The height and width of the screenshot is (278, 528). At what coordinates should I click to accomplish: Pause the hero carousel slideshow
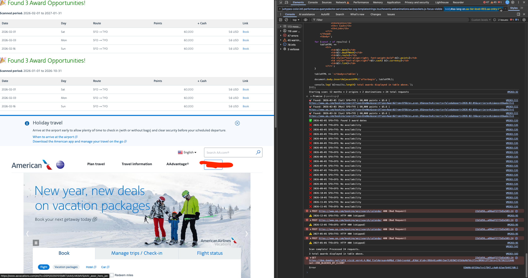[x=36, y=243]
